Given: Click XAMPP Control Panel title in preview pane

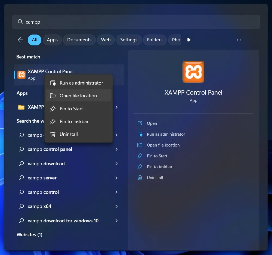Looking at the screenshot, I should [x=193, y=93].
